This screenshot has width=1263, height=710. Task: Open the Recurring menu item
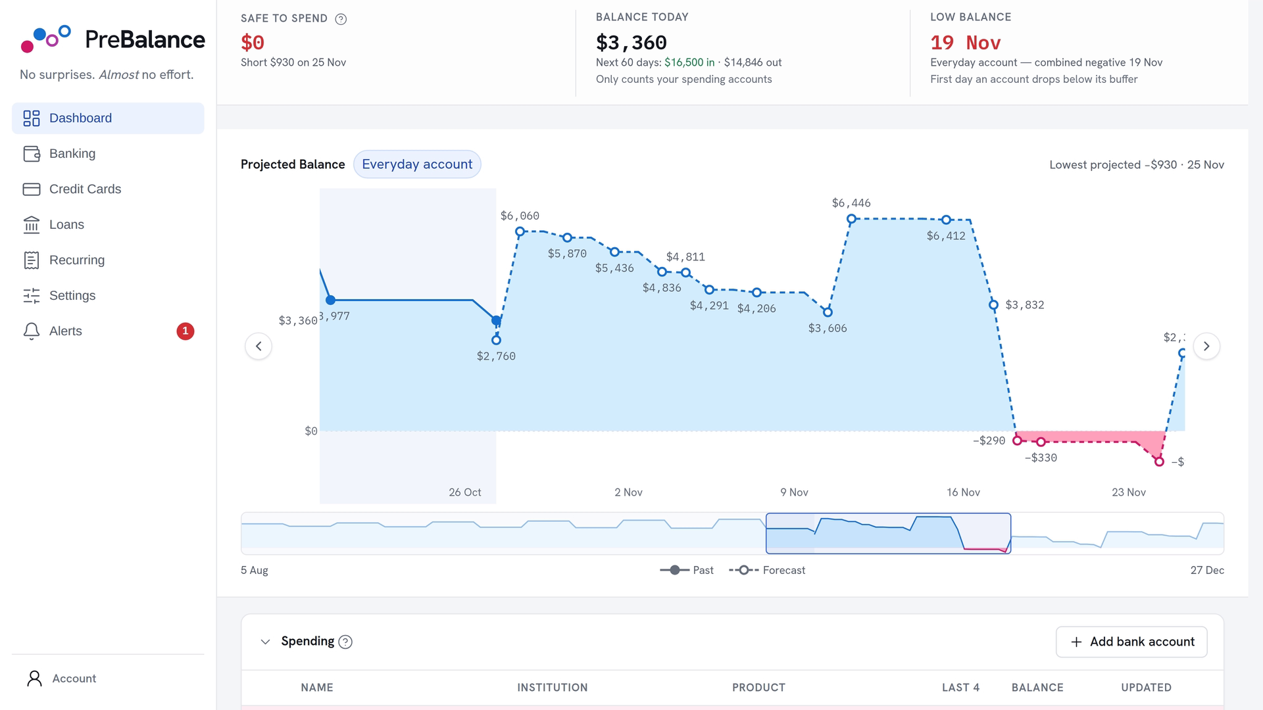pos(108,260)
